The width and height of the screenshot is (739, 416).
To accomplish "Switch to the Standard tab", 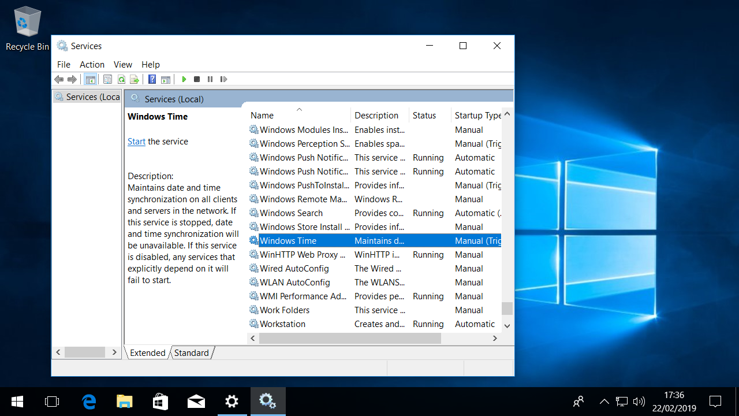I will coord(192,353).
